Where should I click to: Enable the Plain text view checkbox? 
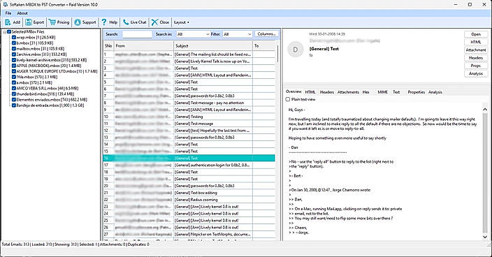pos(288,99)
